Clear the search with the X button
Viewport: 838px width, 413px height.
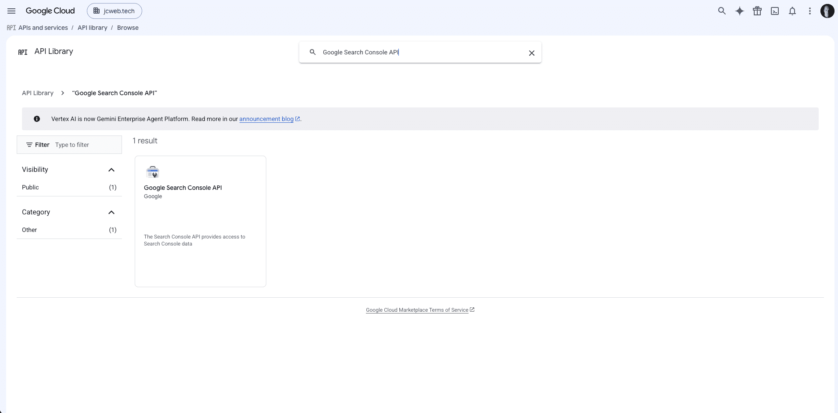532,53
